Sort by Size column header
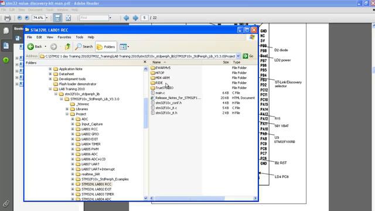 [x=226, y=62]
